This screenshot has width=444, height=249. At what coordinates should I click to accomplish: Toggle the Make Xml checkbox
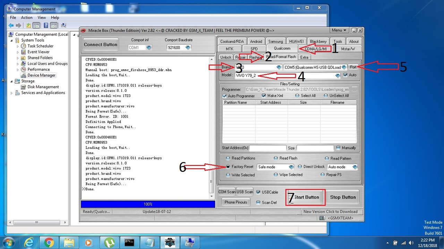pyautogui.click(x=264, y=95)
